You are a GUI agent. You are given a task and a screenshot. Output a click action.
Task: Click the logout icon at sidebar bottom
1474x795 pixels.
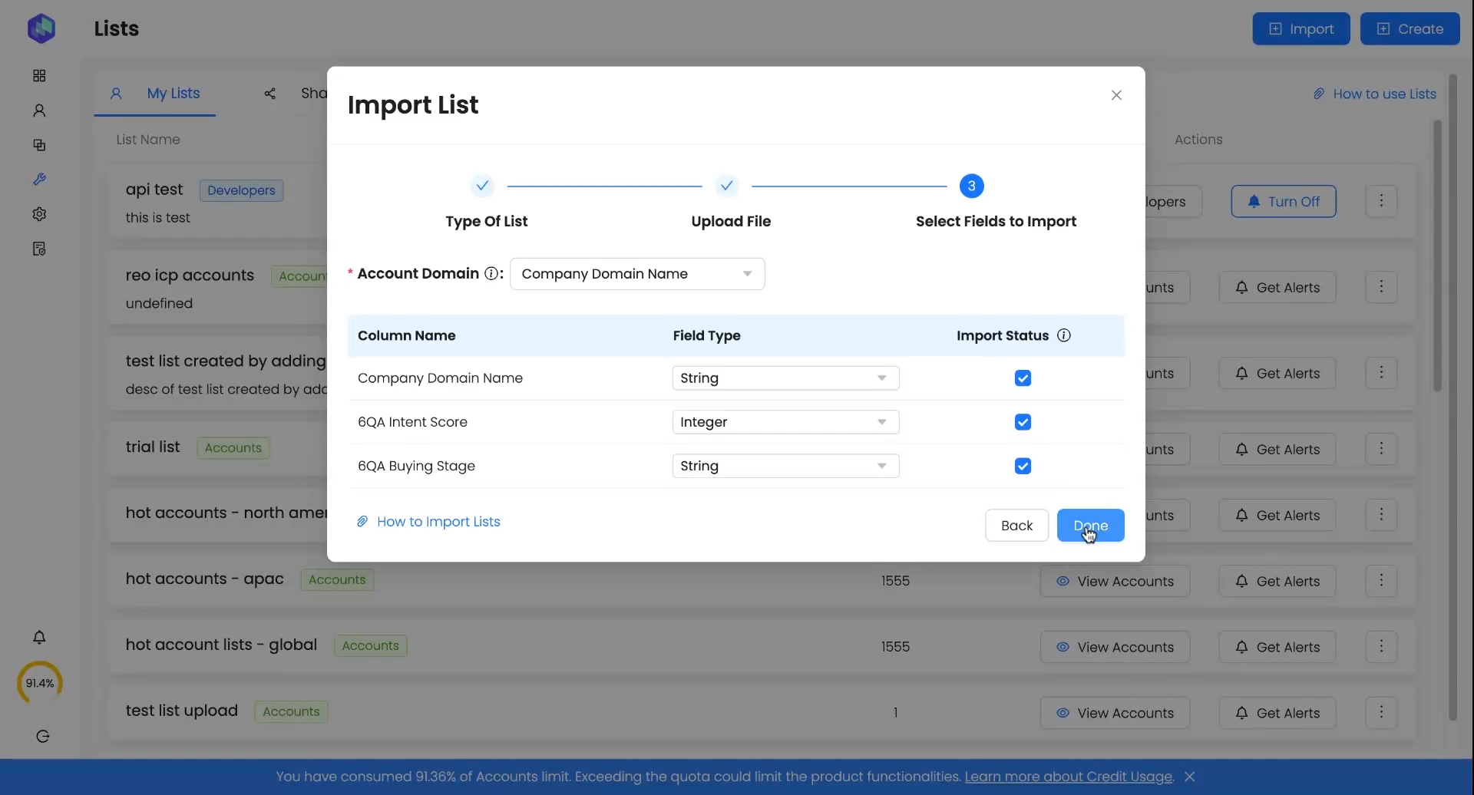pyautogui.click(x=43, y=737)
